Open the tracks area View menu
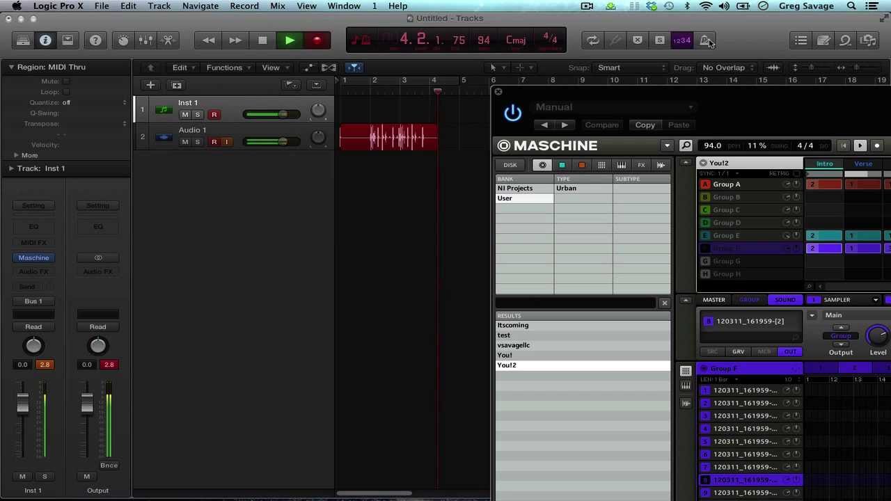Screen dimensions: 891x501 [274, 67]
